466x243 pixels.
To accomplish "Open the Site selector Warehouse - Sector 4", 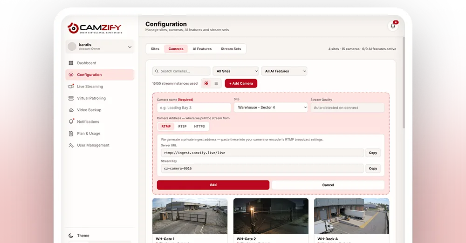I will (x=271, y=108).
